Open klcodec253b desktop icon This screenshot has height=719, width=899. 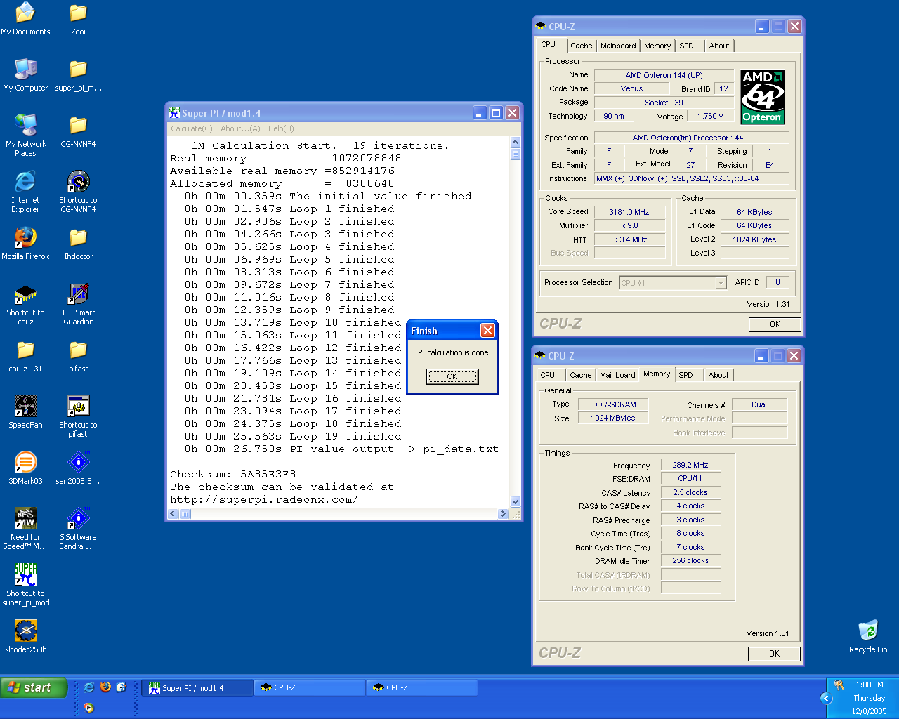(x=25, y=636)
